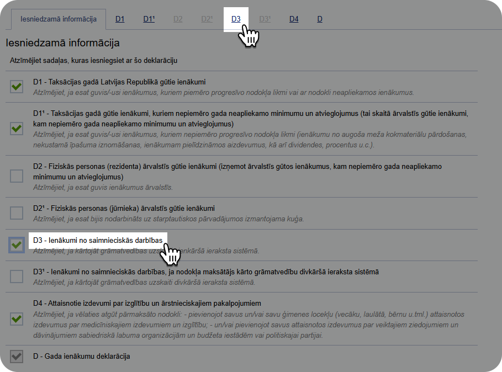Open the D1 tab
This screenshot has width=502, height=372.
[x=120, y=18]
